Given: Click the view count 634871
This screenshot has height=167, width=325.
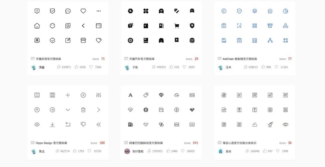Looking at the screenshot, I should (x=66, y=67).
